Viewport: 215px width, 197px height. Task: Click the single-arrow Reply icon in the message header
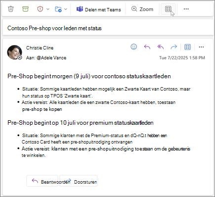click(147, 47)
